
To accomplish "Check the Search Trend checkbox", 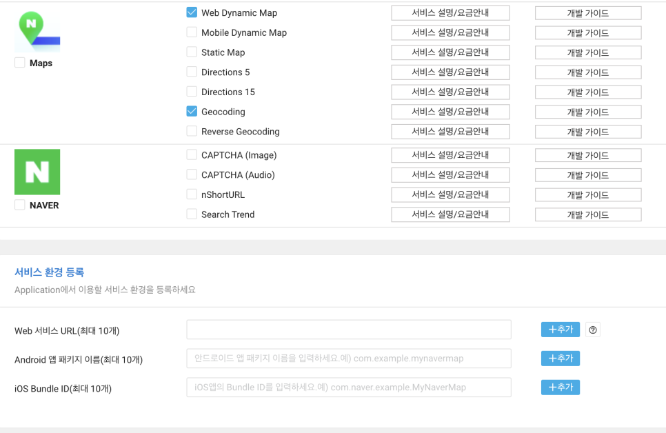I will (192, 214).
